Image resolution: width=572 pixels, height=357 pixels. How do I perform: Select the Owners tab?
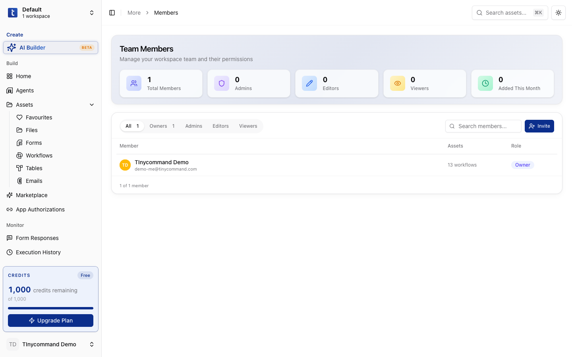pyautogui.click(x=162, y=126)
